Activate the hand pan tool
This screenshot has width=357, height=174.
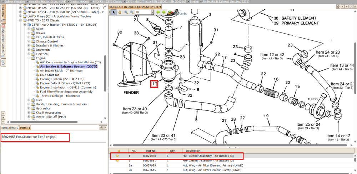(120, 12)
